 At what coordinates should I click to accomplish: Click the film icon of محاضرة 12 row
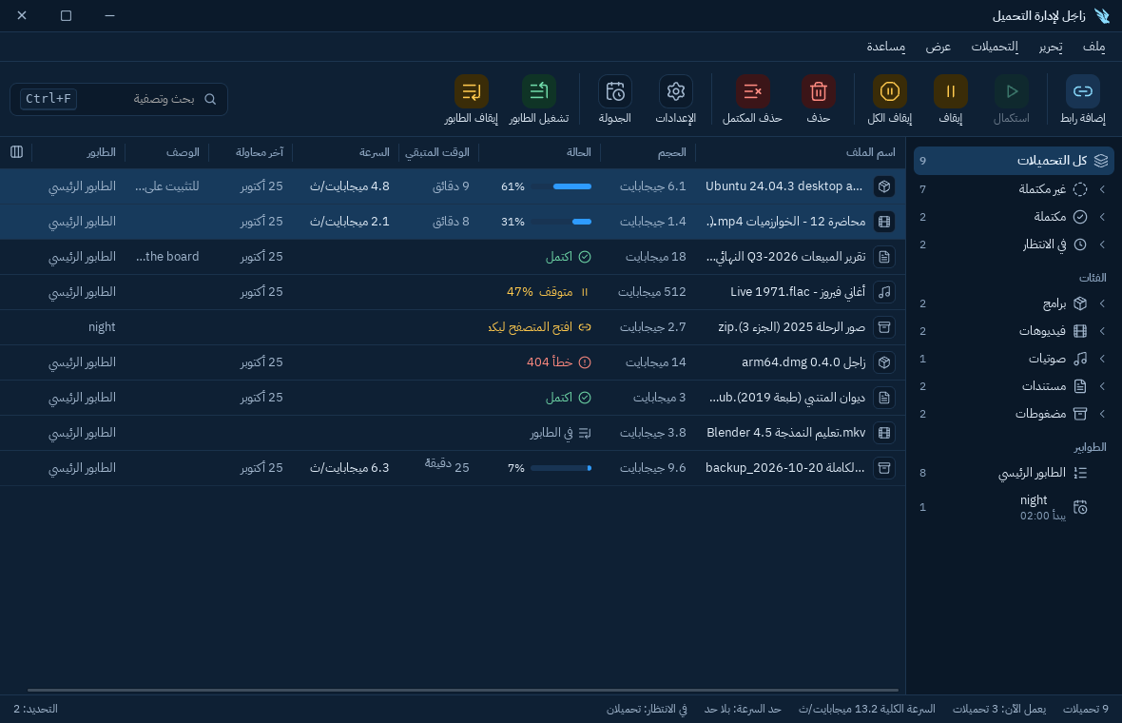884,222
